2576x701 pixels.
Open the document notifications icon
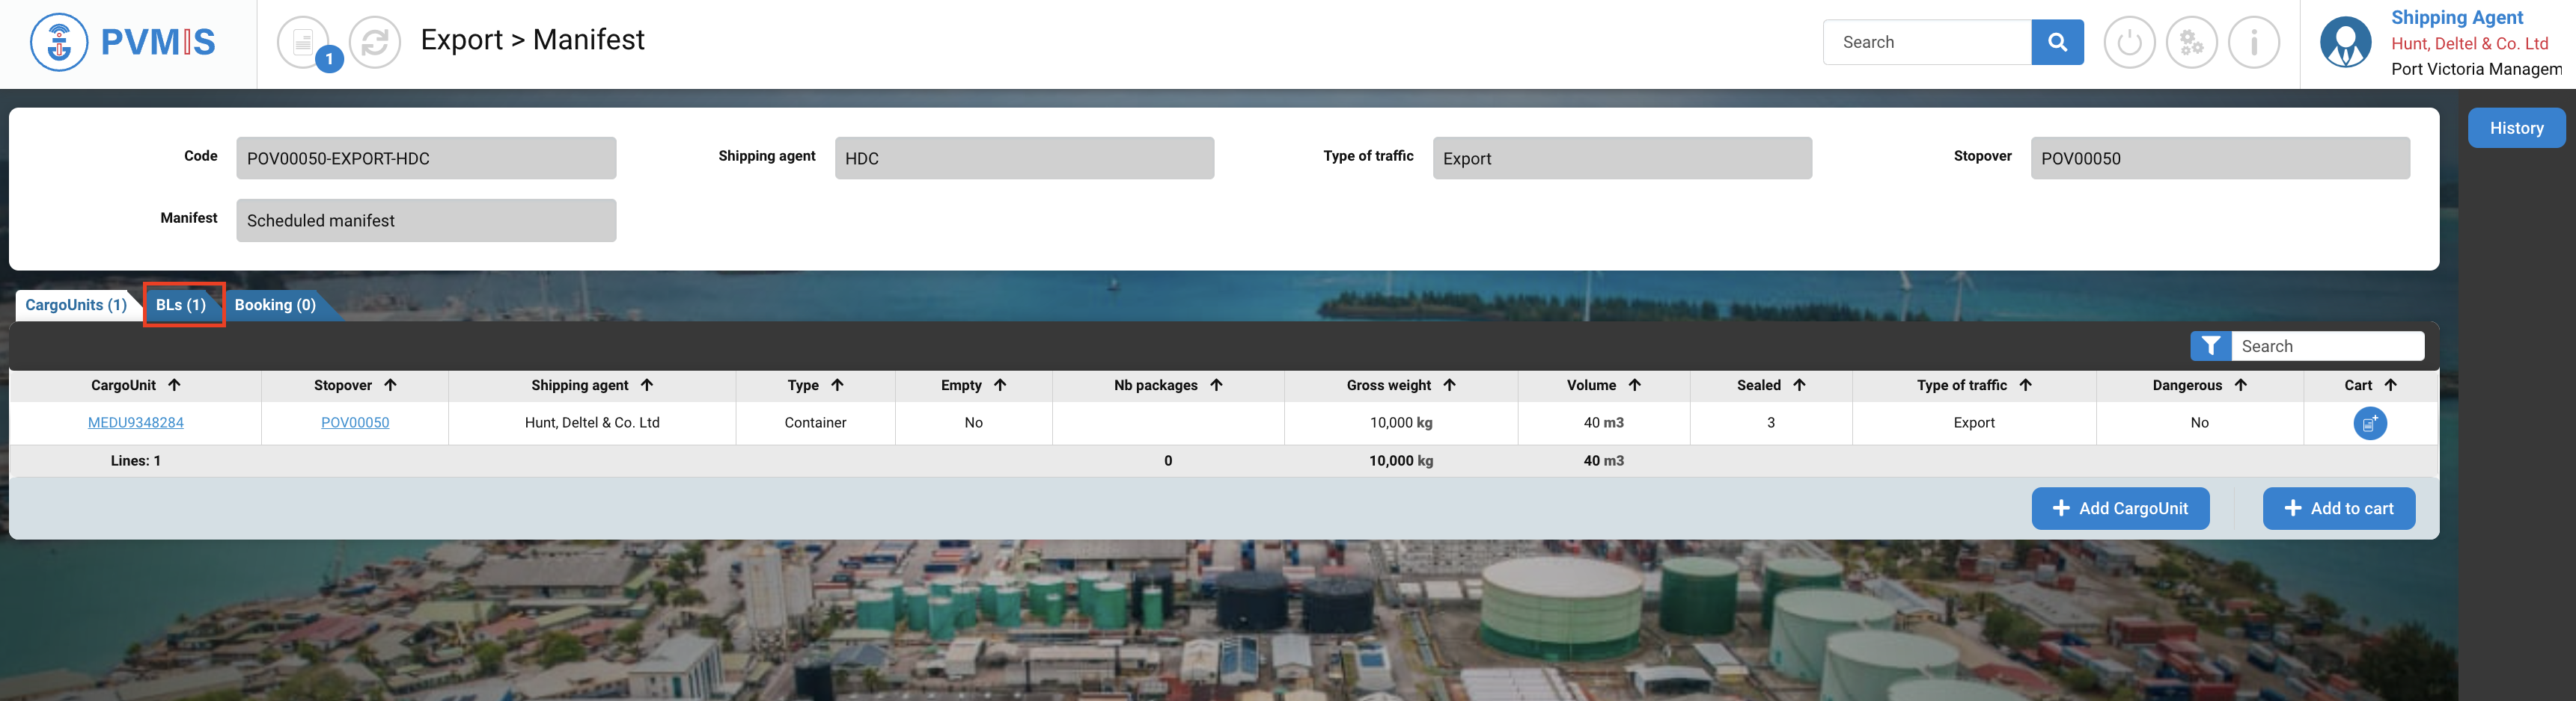coord(303,43)
